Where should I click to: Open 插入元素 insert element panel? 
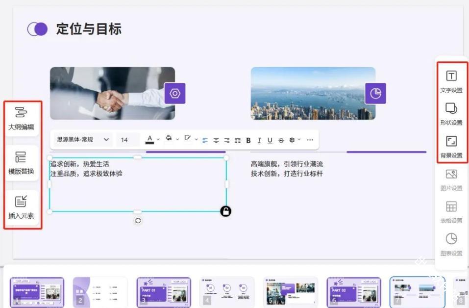21,207
